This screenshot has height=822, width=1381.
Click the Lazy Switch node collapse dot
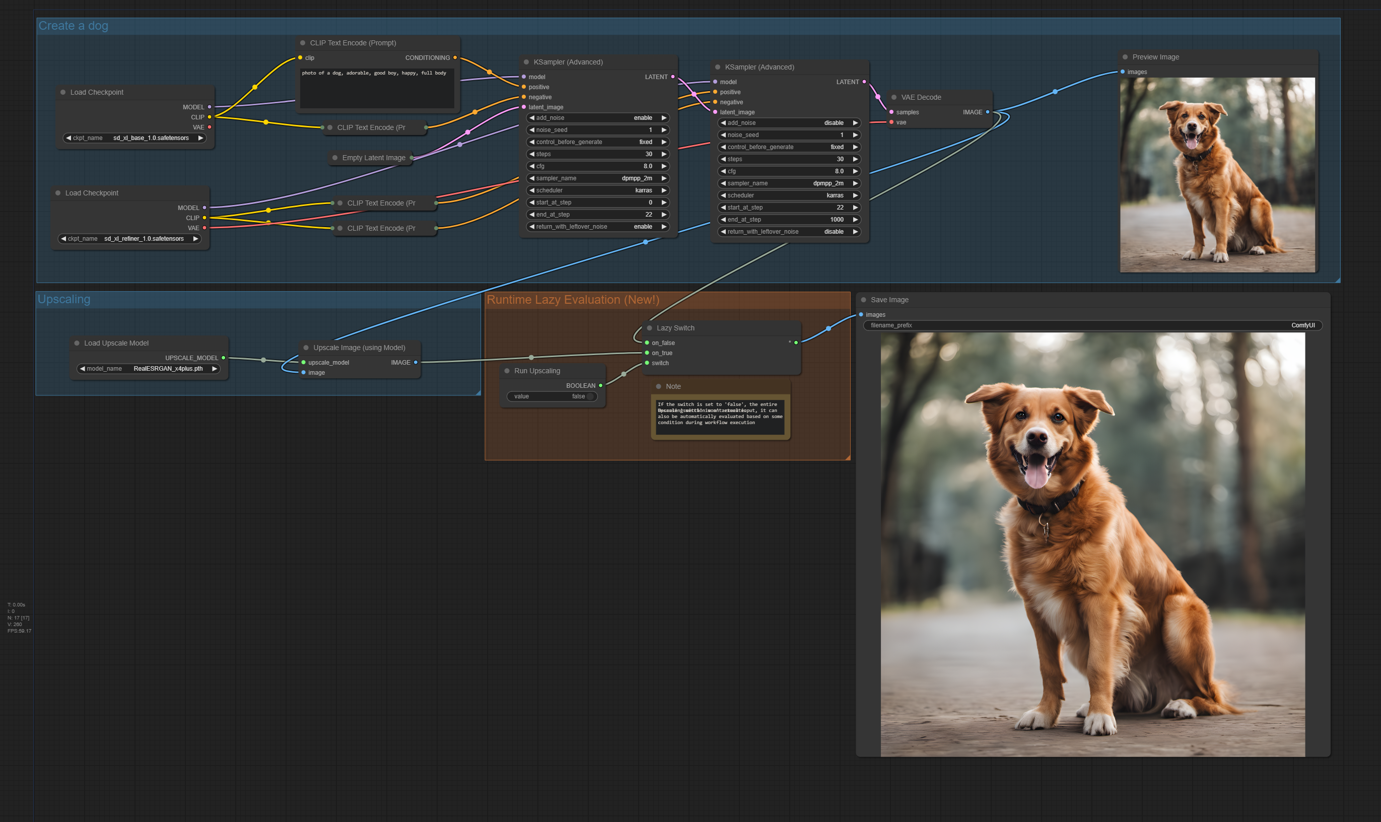click(x=650, y=328)
